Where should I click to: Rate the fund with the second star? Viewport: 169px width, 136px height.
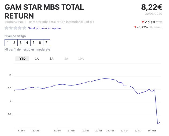click(x=11, y=28)
